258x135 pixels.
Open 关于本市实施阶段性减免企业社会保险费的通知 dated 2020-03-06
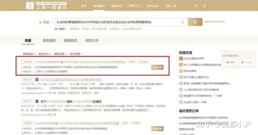(x=71, y=79)
